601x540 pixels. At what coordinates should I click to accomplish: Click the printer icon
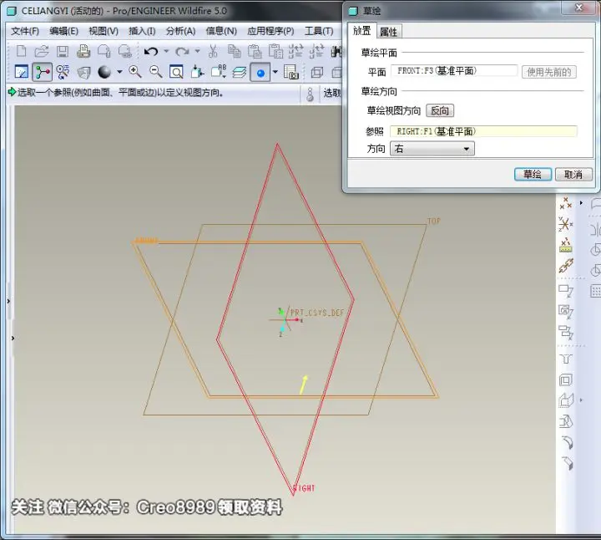coord(83,51)
